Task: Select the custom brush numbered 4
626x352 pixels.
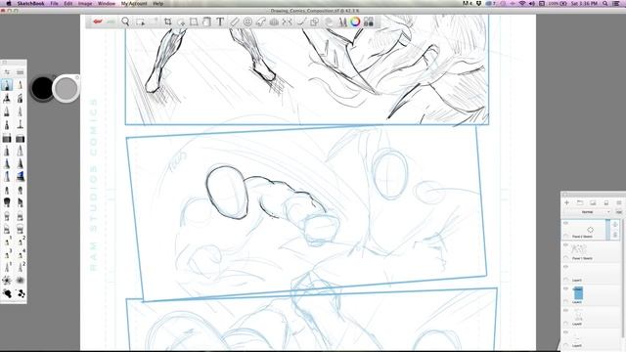Action: (x=21, y=254)
